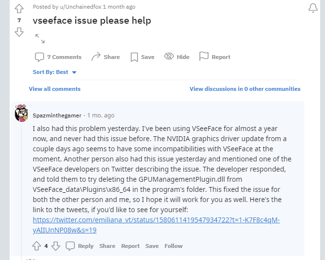Downvote the vseeface issue post
Screen dimensions: 325x260
pos(19,32)
